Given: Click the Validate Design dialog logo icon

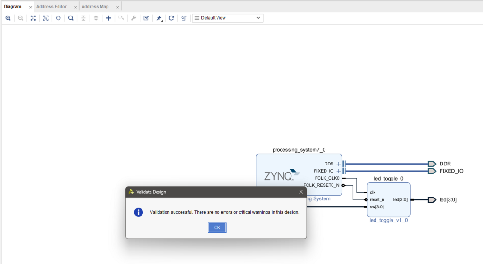Looking at the screenshot, I should [x=131, y=192].
